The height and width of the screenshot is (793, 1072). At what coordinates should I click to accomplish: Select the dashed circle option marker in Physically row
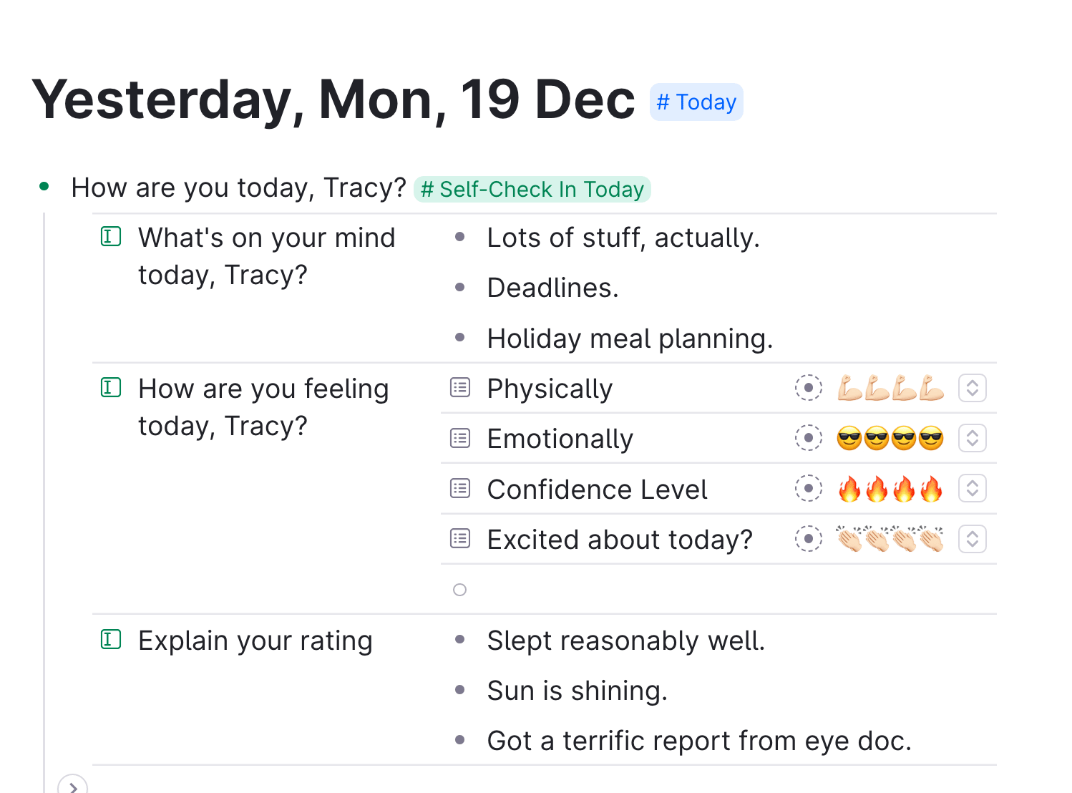[x=809, y=388]
